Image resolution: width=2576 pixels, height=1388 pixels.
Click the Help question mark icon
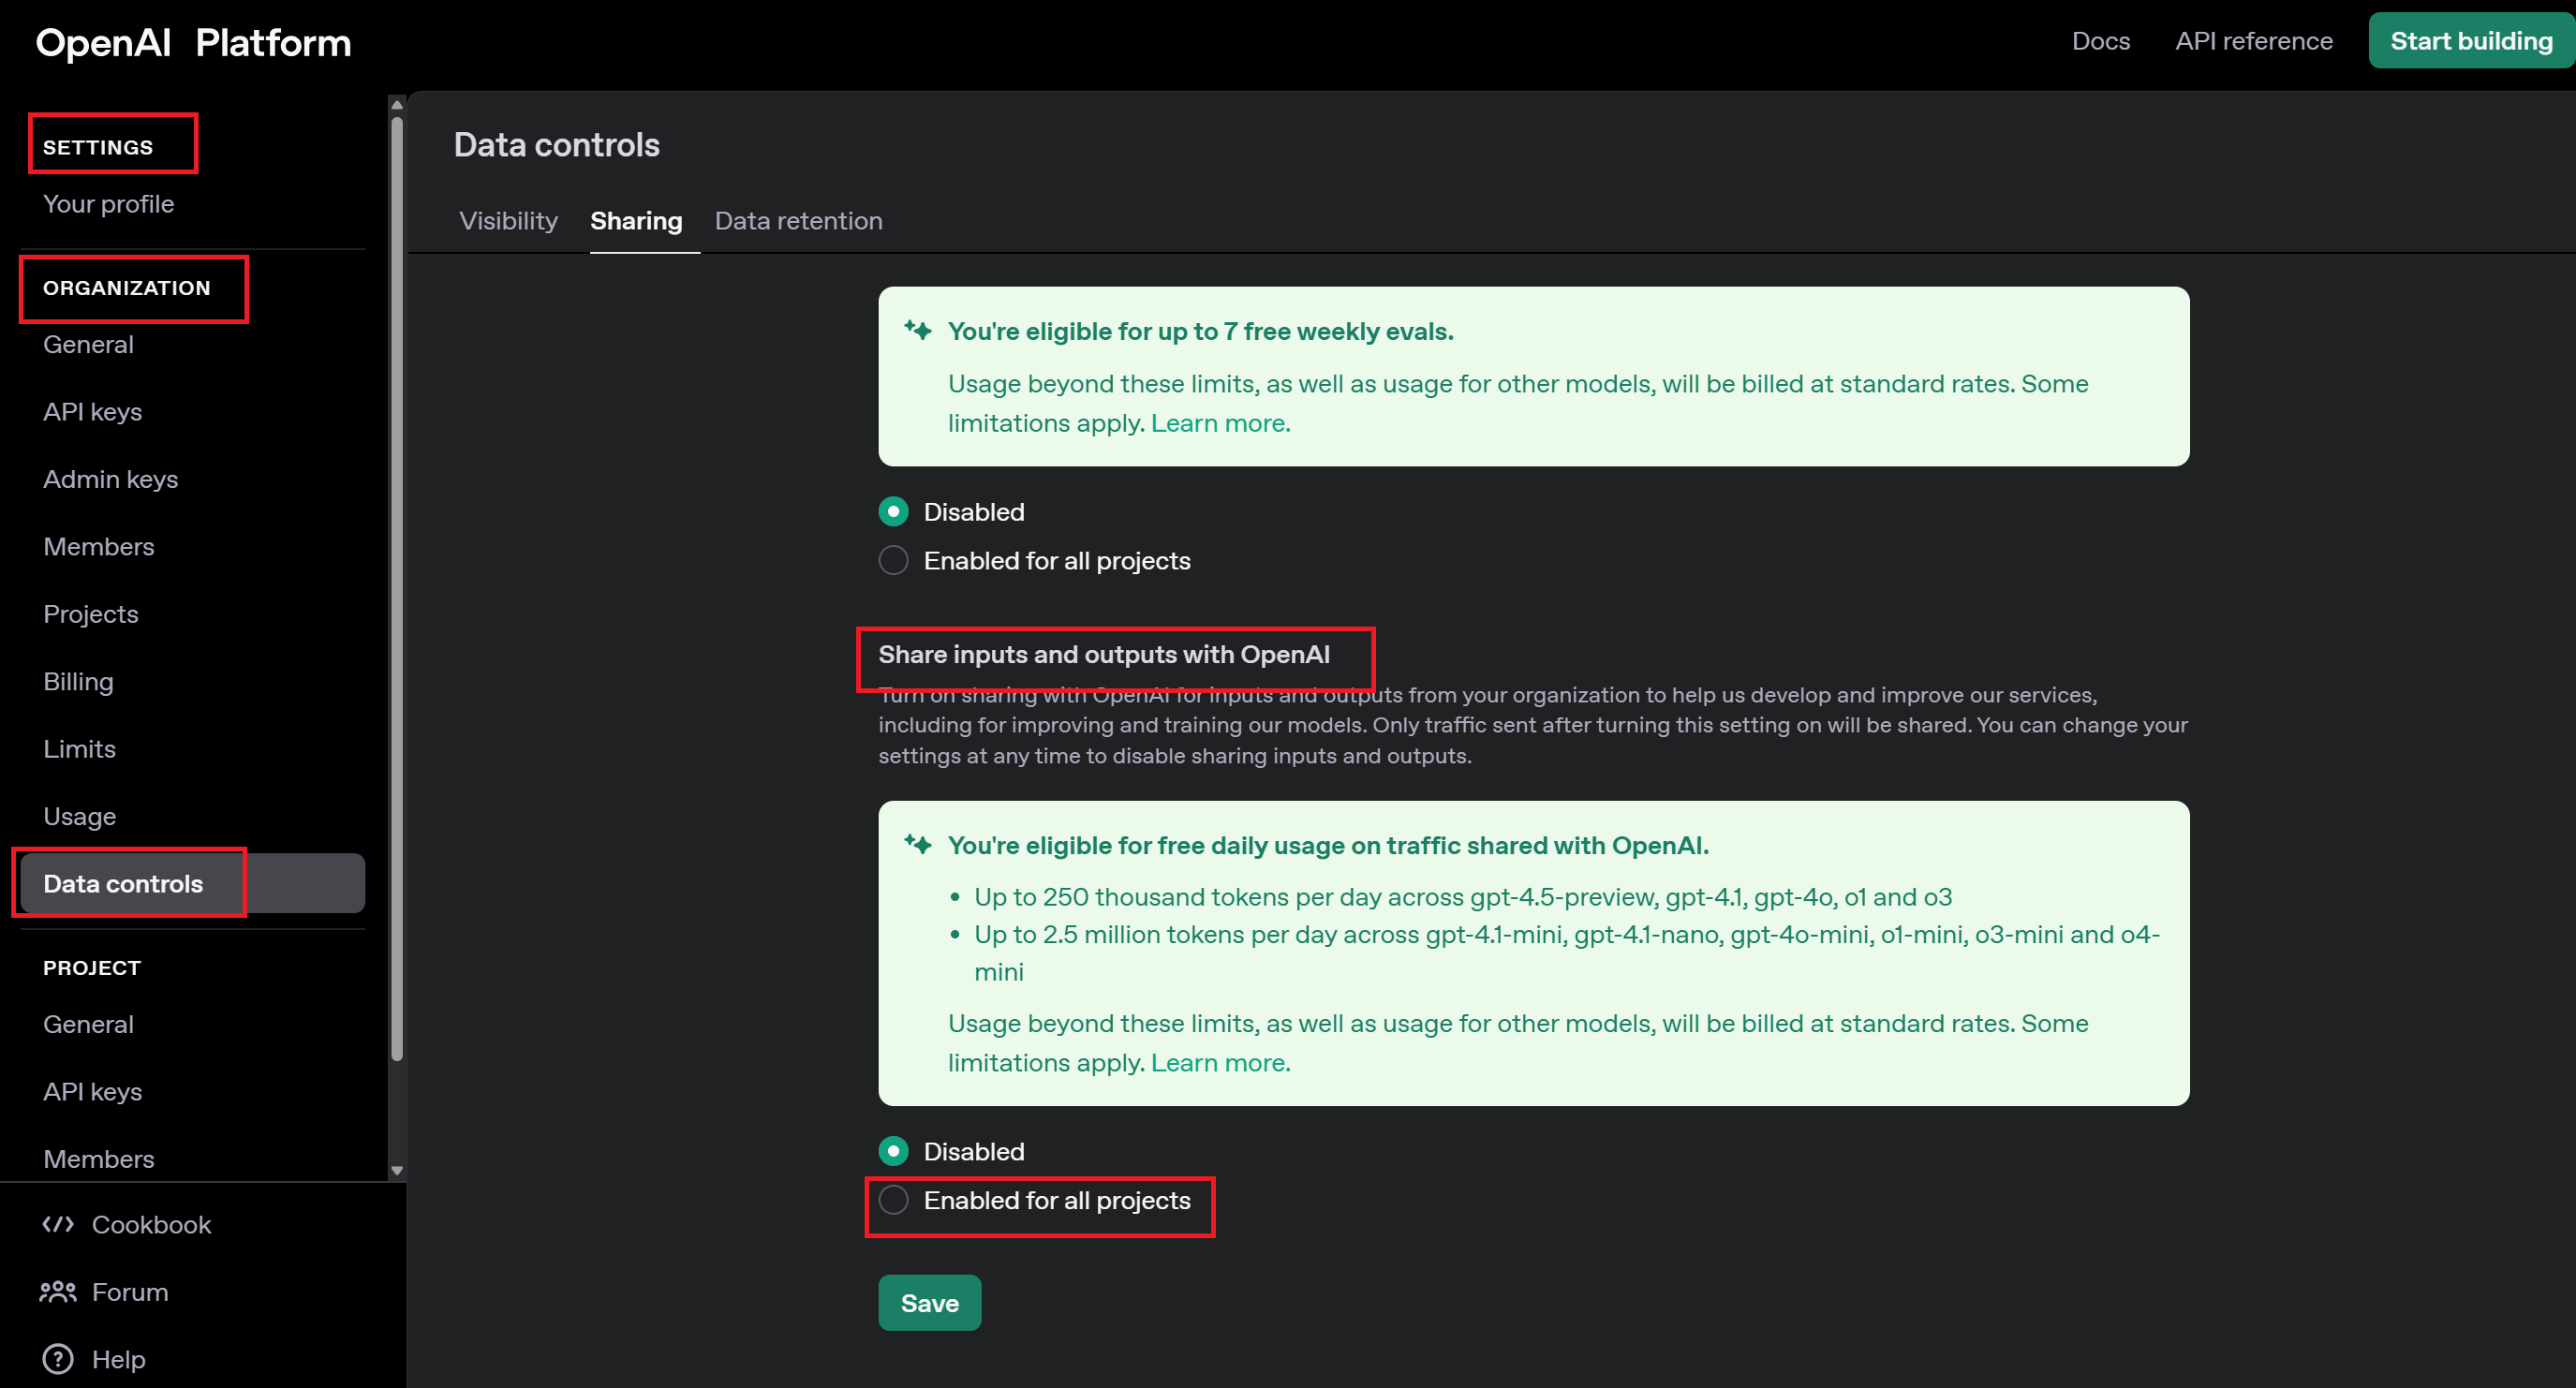tap(58, 1359)
